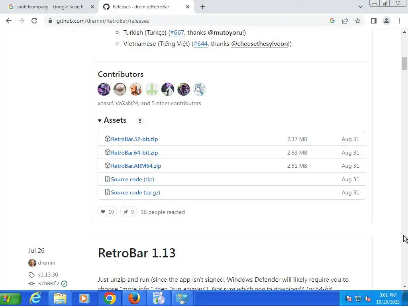Screen dimensions: 408x306
Task: Open the dremin author profile link
Action: [47, 263]
